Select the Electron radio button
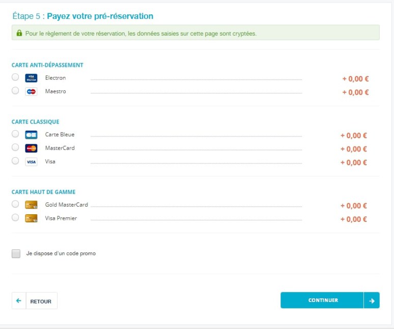Image resolution: width=394 pixels, height=329 pixels. coord(15,77)
